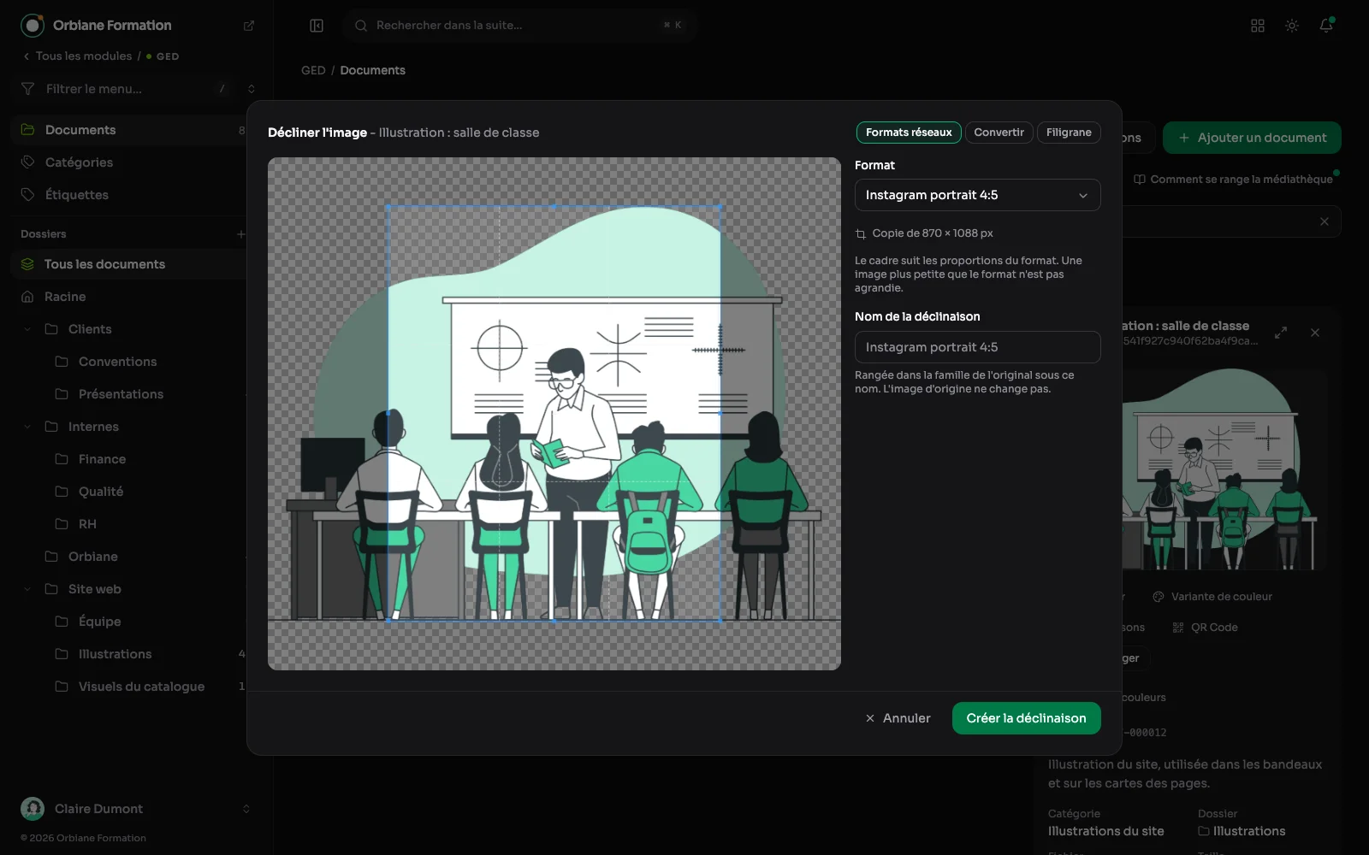This screenshot has width=1369, height=855.
Task: Expand the detail panel fullscreen arrows icon
Action: click(x=1281, y=333)
